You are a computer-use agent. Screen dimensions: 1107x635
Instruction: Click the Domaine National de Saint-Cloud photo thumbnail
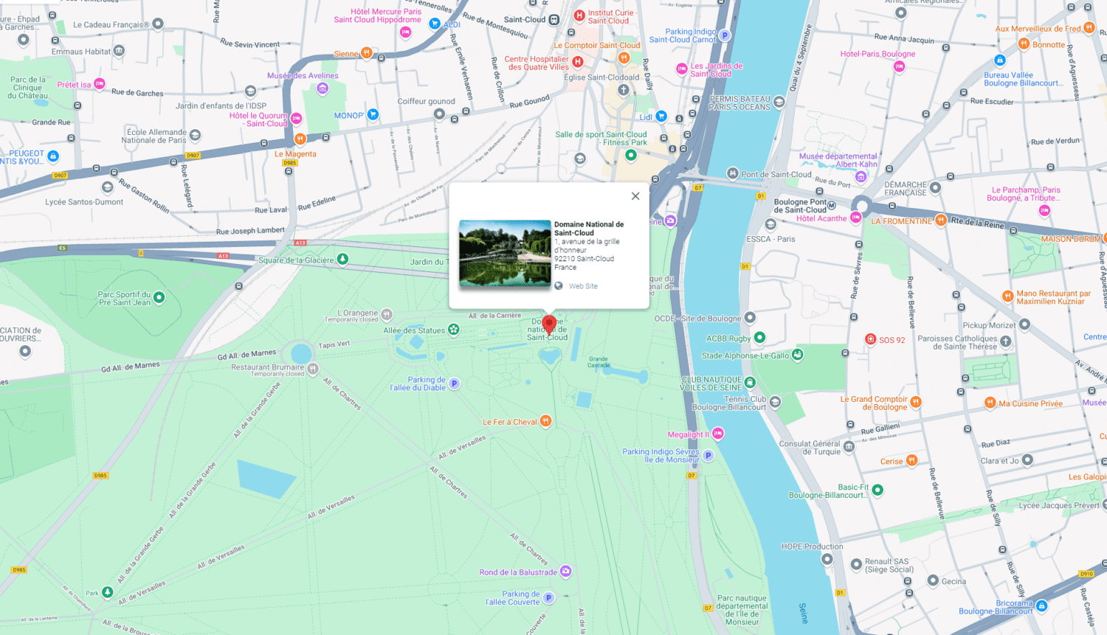pyautogui.click(x=505, y=253)
